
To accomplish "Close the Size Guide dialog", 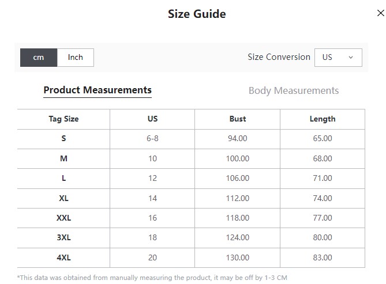I will click(381, 13).
